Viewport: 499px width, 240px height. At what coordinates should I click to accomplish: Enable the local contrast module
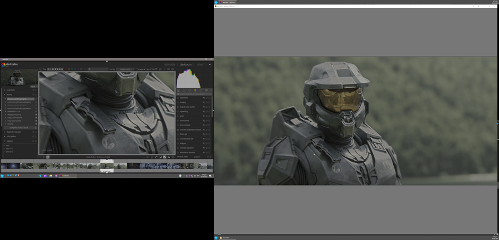click(178, 125)
